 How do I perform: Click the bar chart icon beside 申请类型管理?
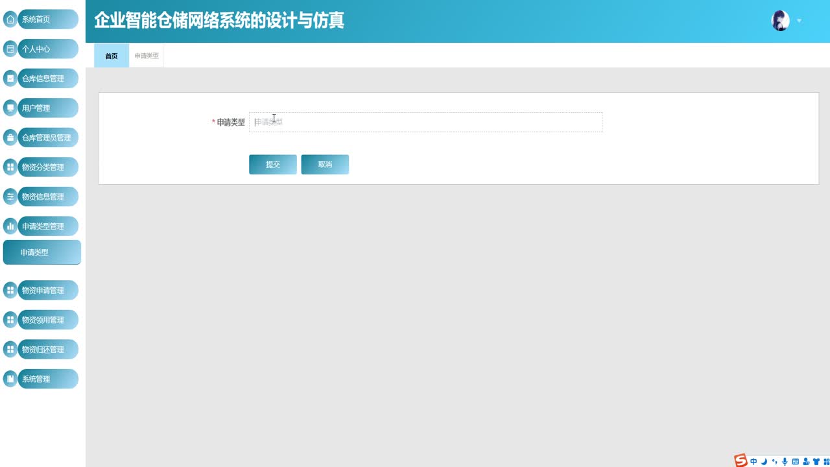click(10, 226)
